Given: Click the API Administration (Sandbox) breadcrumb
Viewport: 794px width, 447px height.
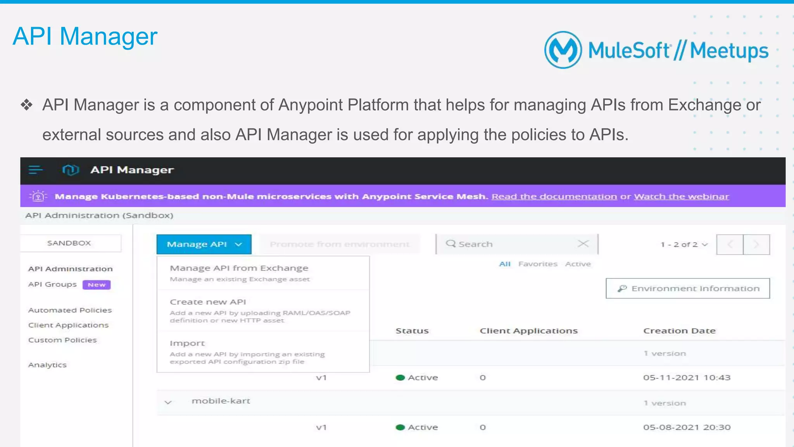Looking at the screenshot, I should tap(99, 216).
